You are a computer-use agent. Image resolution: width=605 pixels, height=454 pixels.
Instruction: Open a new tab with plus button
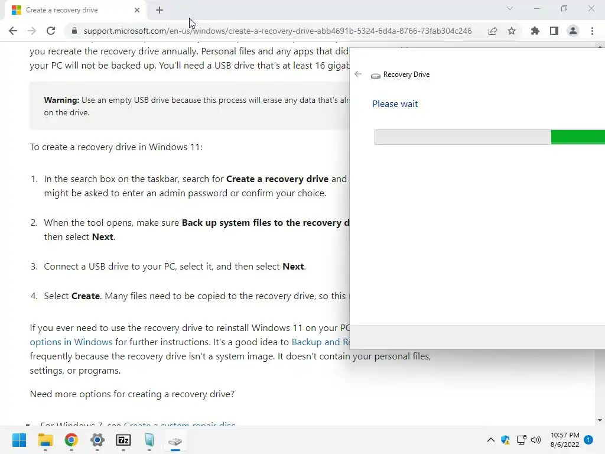coord(160,10)
